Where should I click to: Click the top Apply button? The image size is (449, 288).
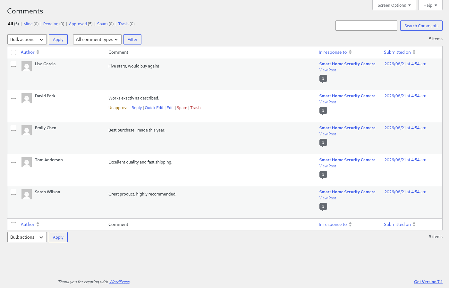click(58, 39)
